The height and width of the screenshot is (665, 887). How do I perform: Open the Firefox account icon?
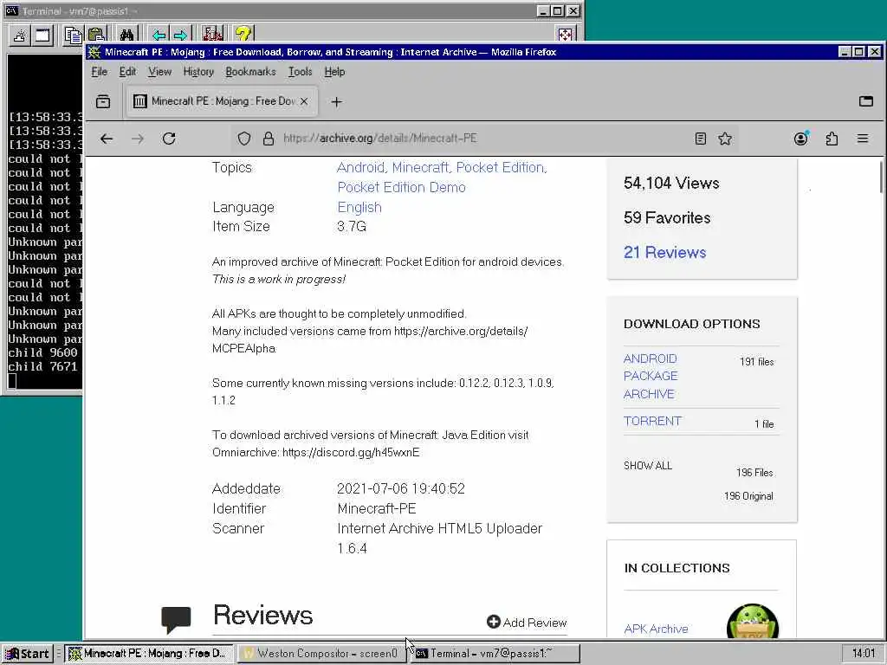click(x=801, y=139)
